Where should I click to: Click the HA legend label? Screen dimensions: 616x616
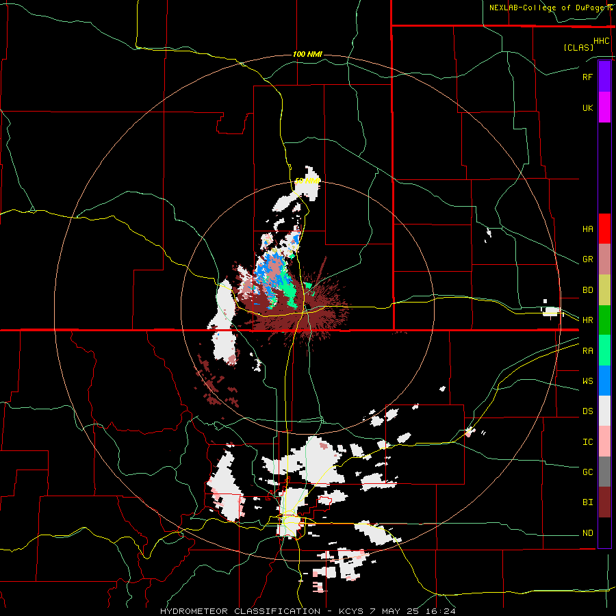tap(587, 229)
